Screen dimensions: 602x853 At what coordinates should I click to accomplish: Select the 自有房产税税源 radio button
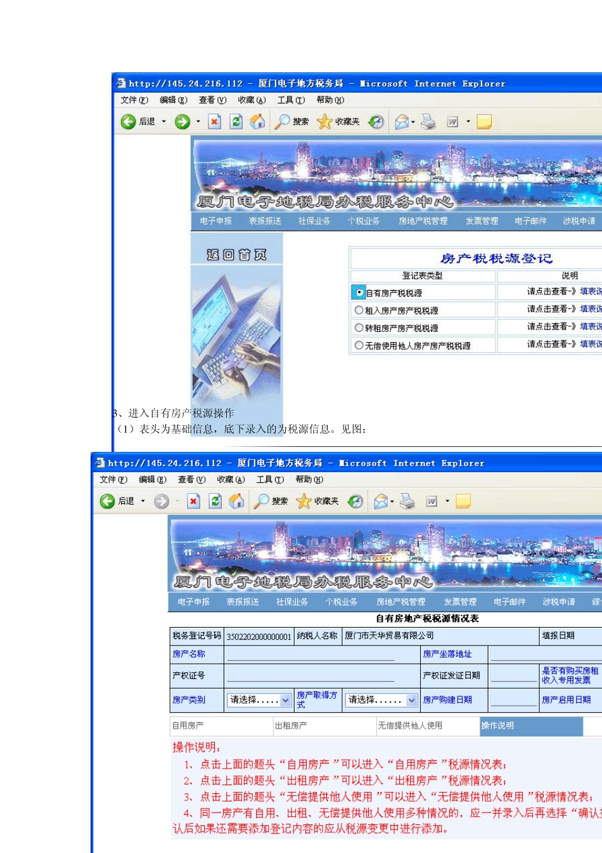point(359,293)
